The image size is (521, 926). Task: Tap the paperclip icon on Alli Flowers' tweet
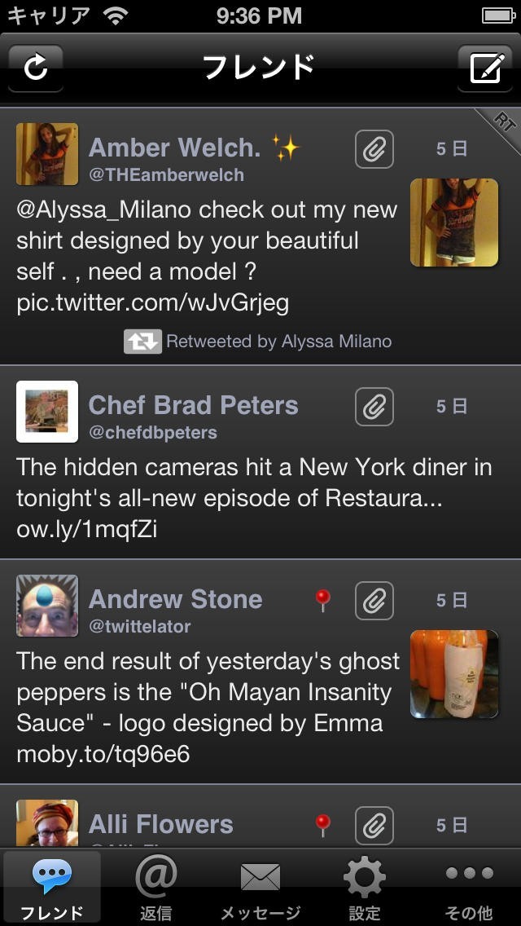(374, 825)
